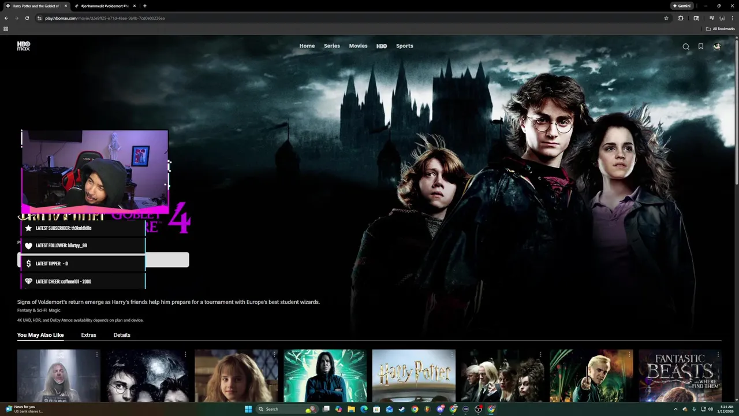The height and width of the screenshot is (416, 739).
Task: Go back in the browser
Action: coord(6,18)
